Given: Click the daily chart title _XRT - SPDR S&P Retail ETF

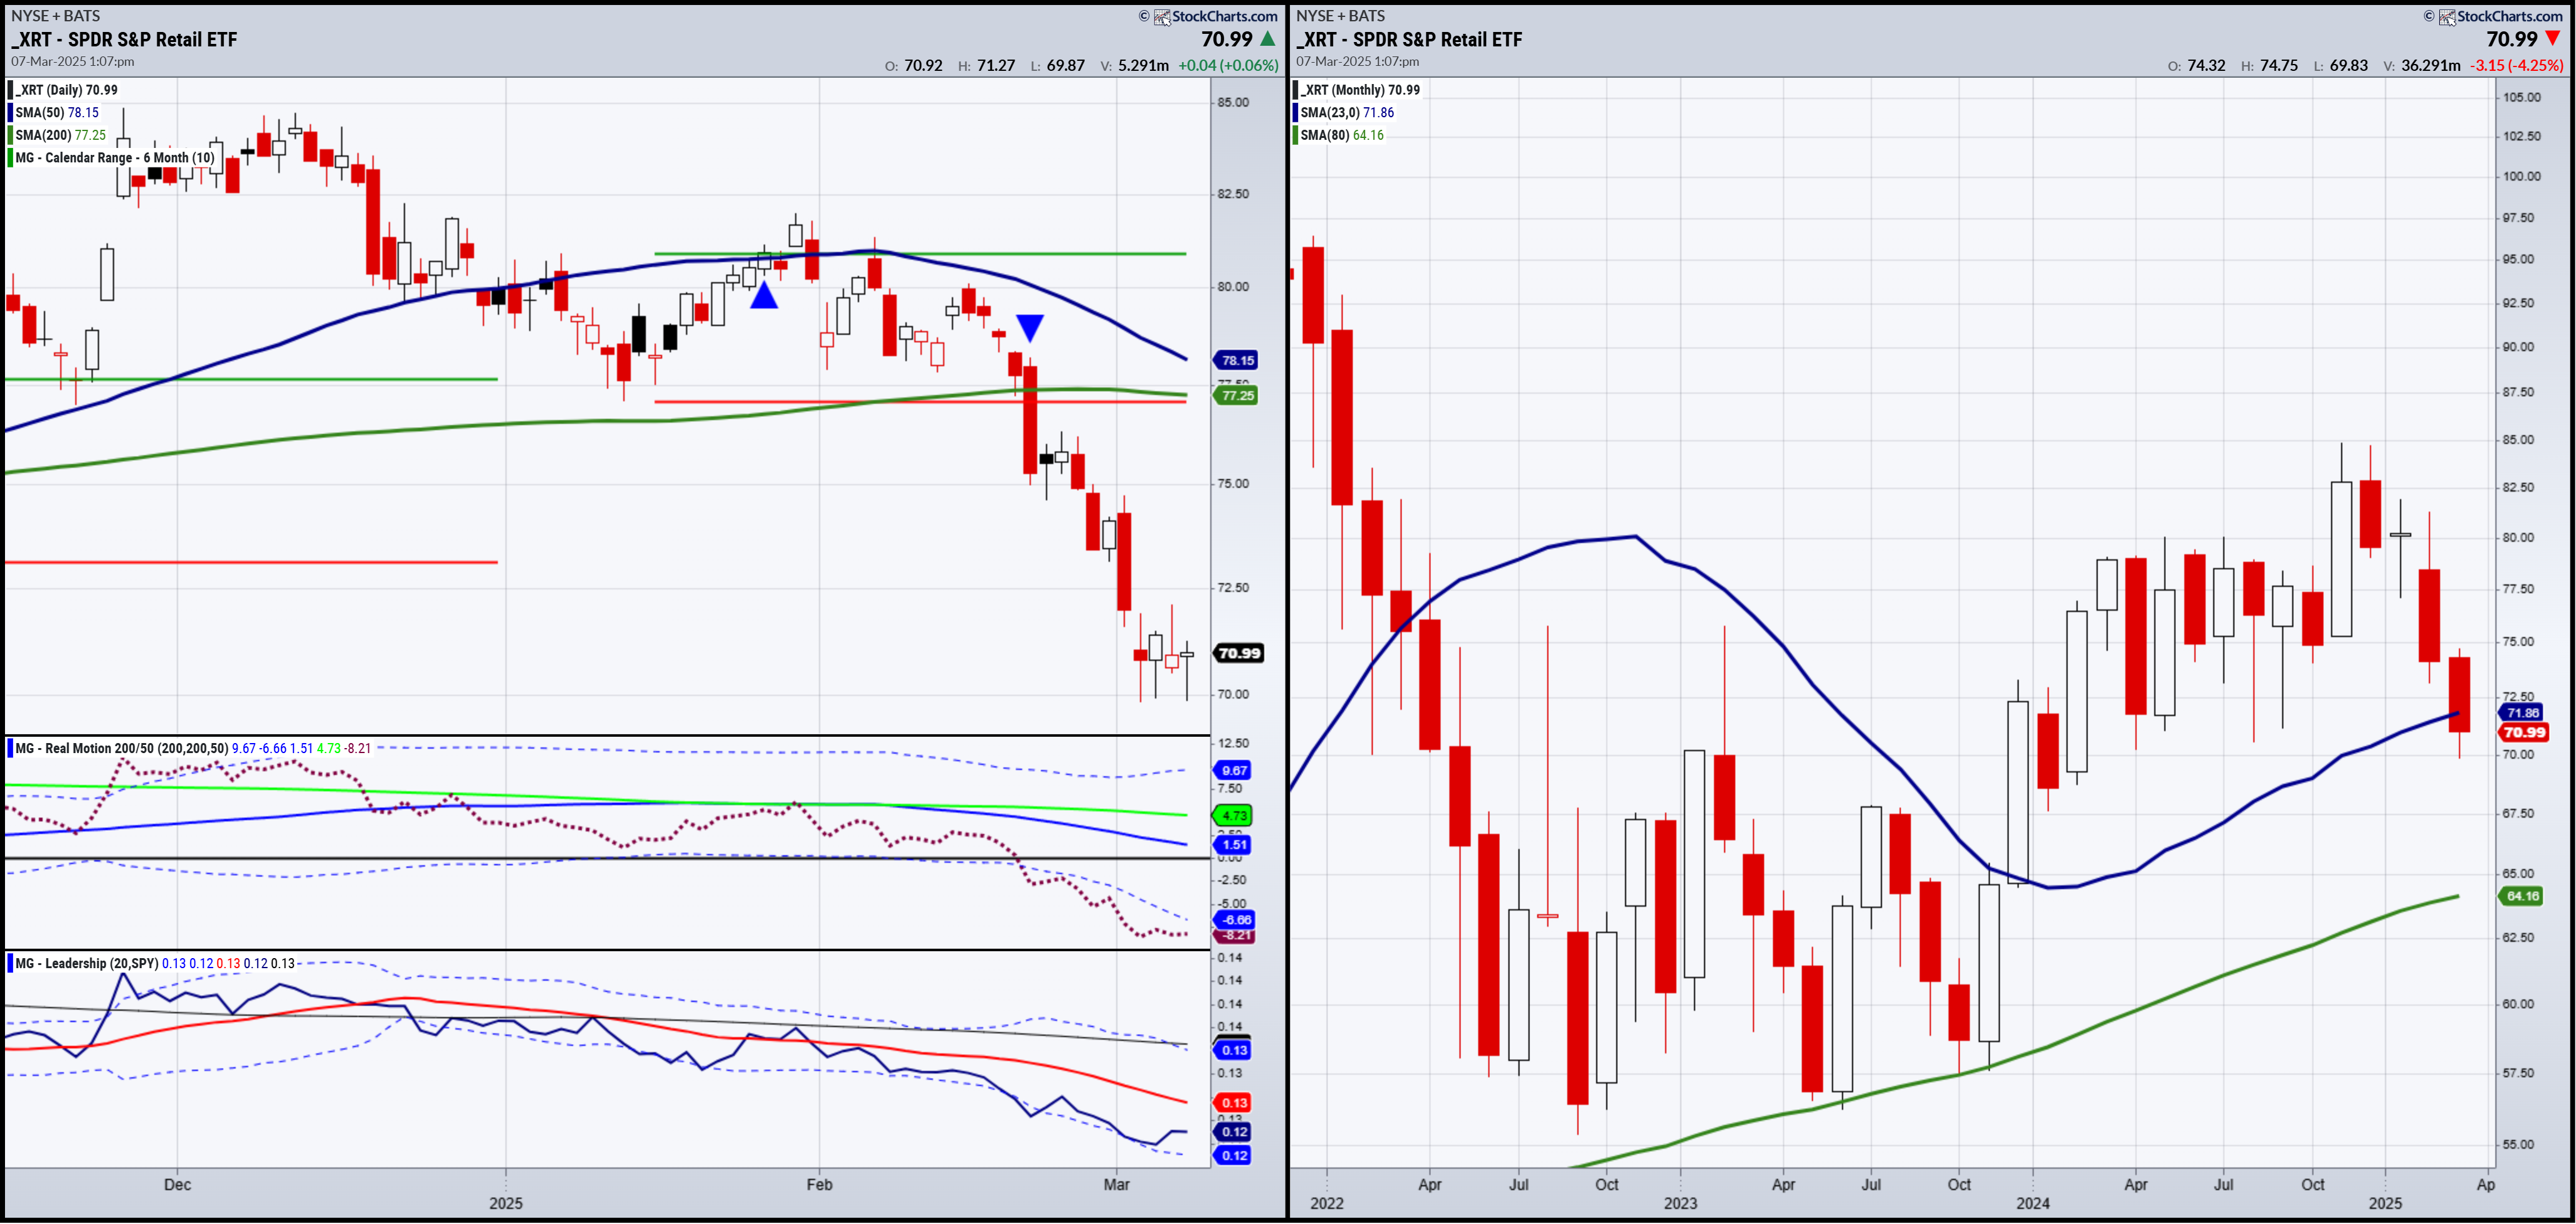Looking at the screenshot, I should coord(125,40).
